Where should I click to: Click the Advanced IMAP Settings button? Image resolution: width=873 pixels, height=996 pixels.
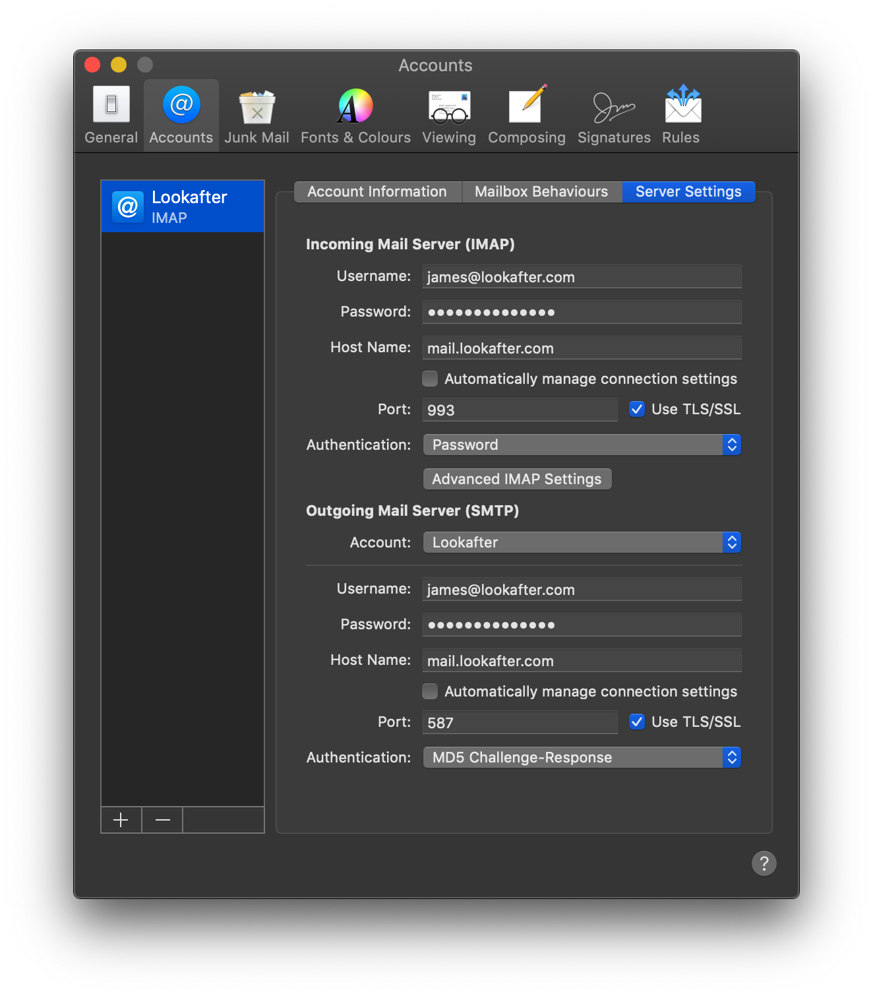517,479
